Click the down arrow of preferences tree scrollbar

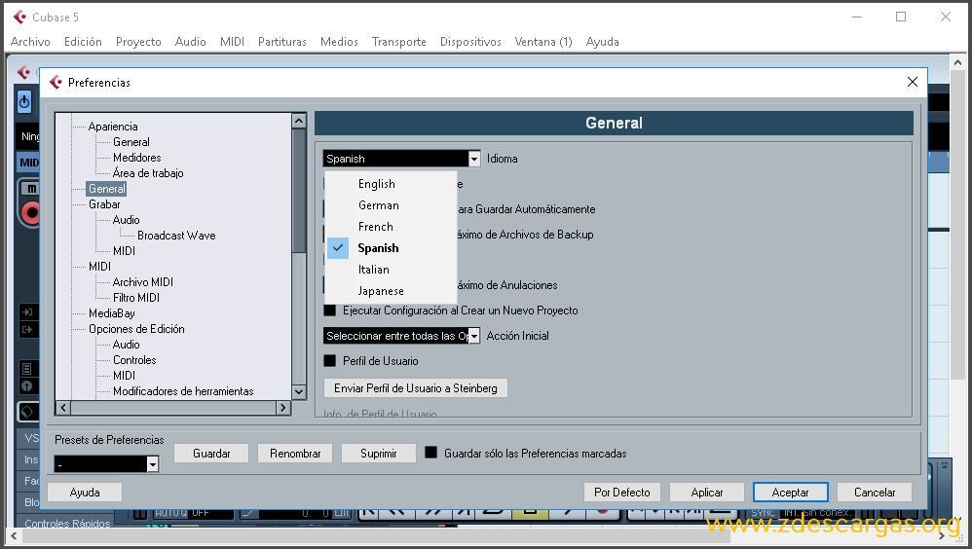(299, 391)
